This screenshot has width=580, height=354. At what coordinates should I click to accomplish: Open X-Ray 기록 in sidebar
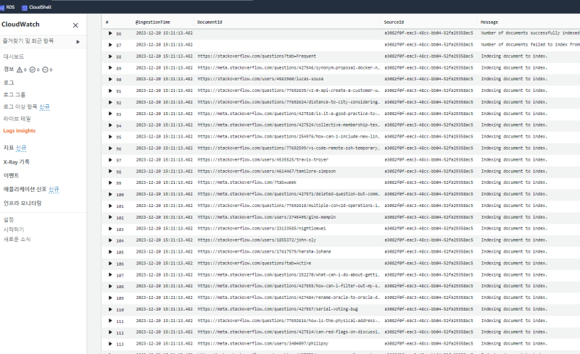(16, 162)
